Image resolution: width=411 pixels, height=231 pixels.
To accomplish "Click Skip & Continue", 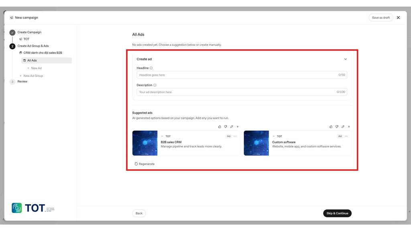I will pyautogui.click(x=337, y=213).
